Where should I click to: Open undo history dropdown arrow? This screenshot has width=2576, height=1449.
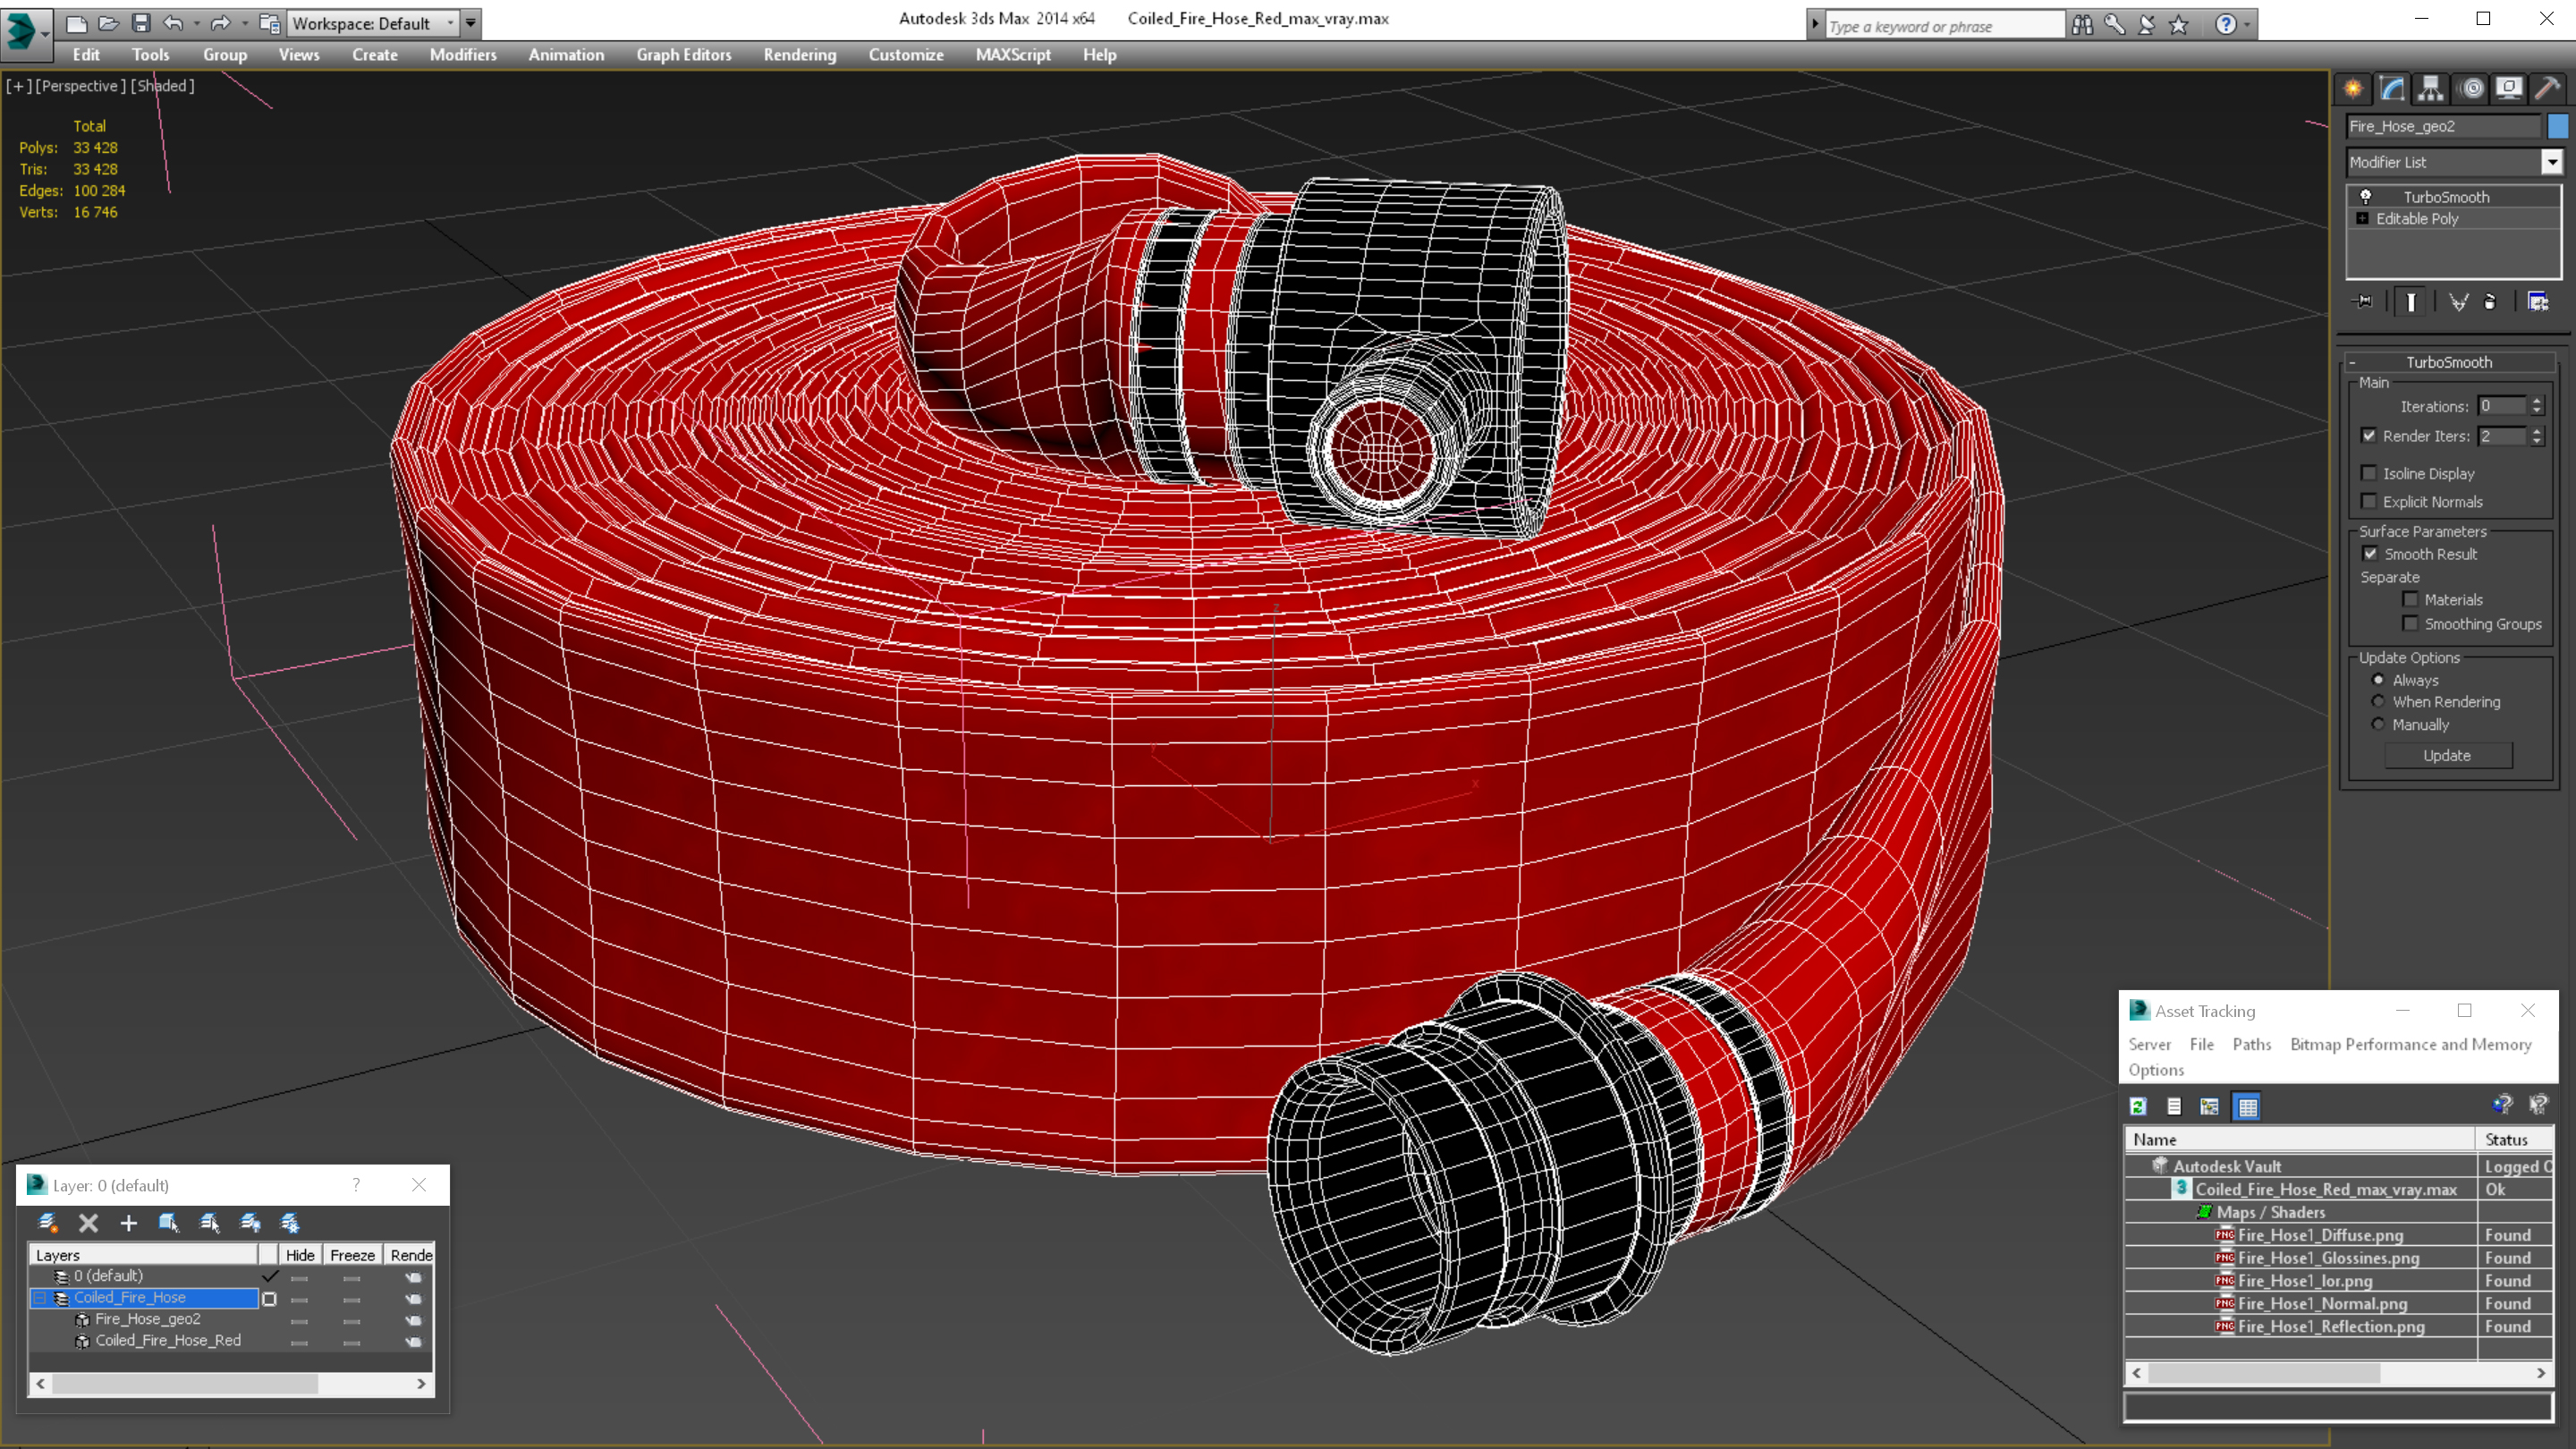tap(196, 23)
